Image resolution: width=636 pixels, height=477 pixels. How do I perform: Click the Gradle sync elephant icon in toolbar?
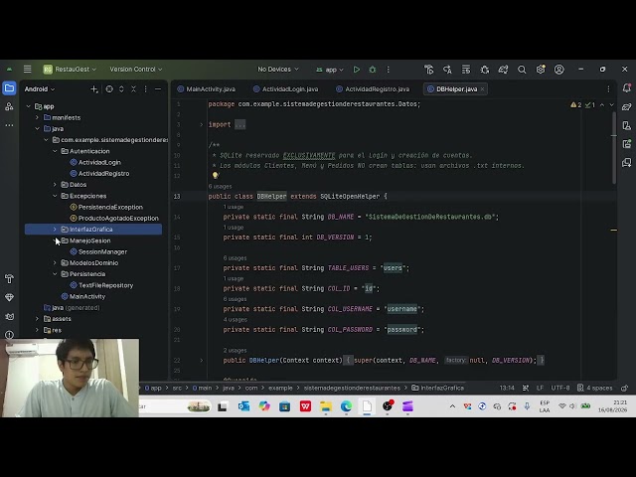click(503, 70)
